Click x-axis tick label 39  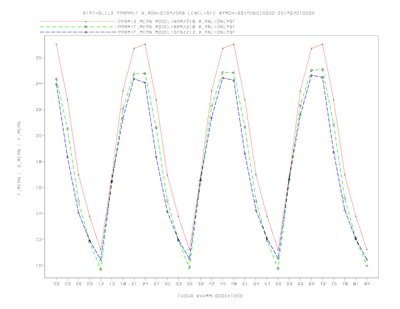tap(201, 284)
